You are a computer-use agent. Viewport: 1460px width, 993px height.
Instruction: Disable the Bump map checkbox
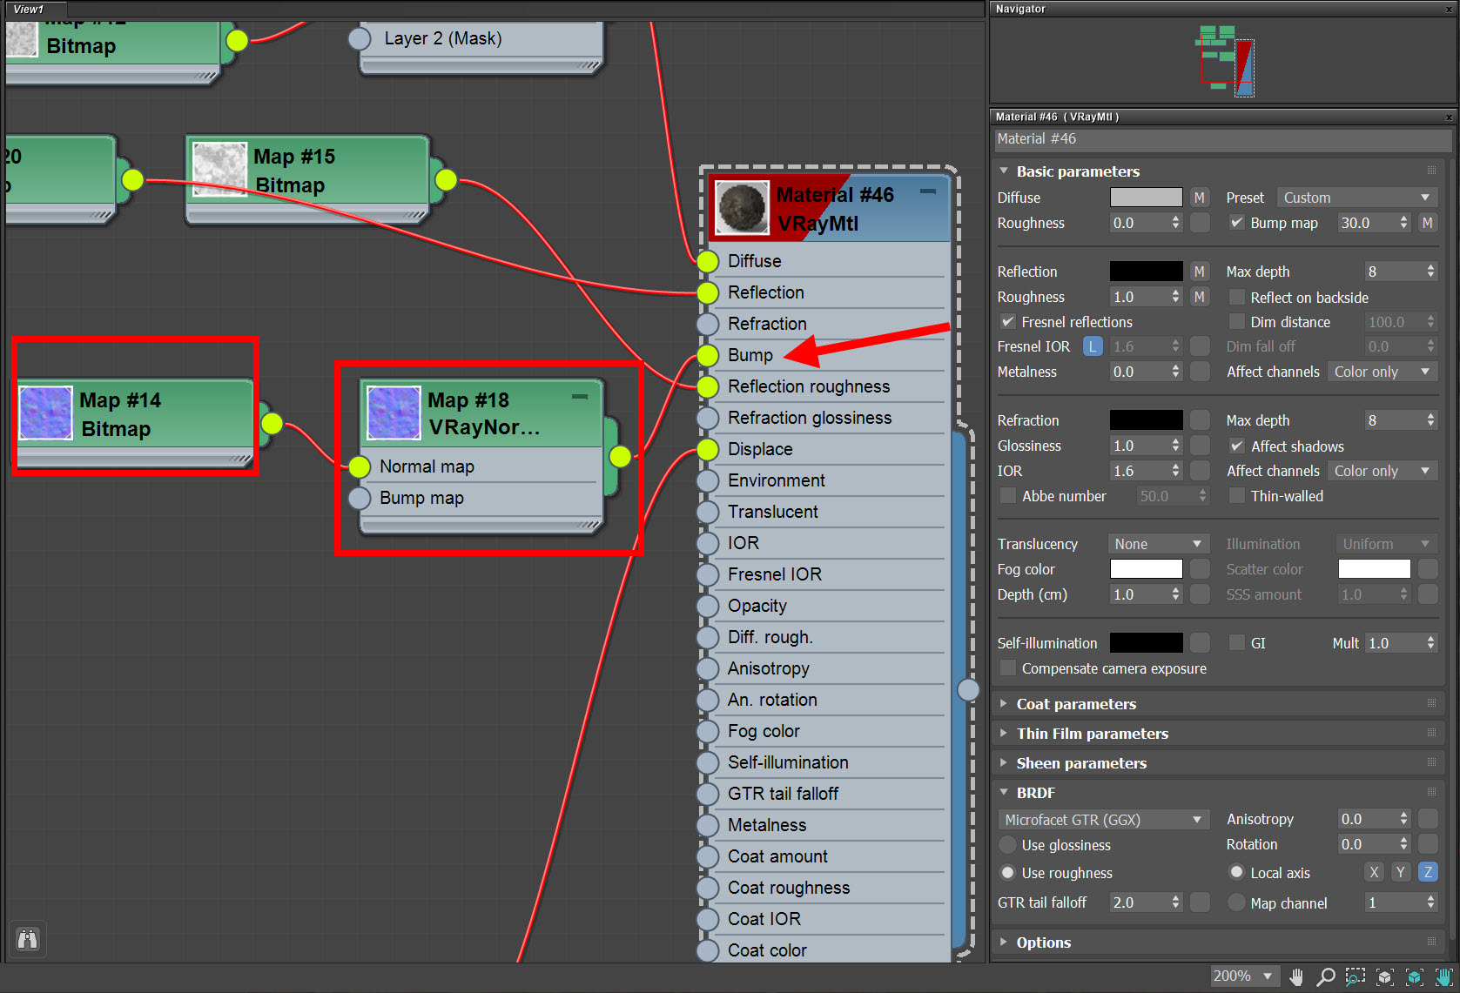click(x=1236, y=223)
